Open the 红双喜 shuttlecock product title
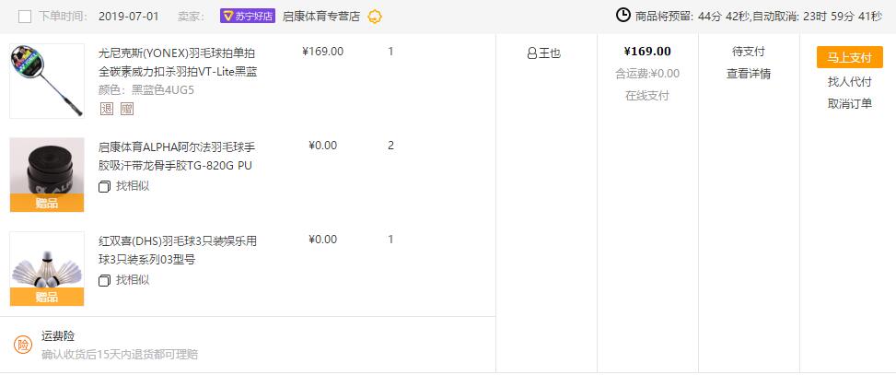Screen dimensions: 896x375 (x=178, y=251)
